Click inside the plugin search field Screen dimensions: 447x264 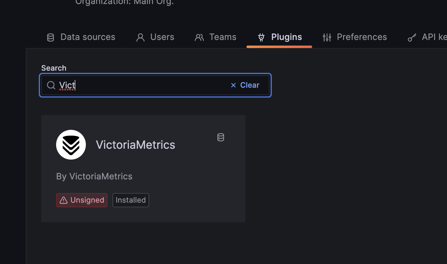click(x=139, y=85)
